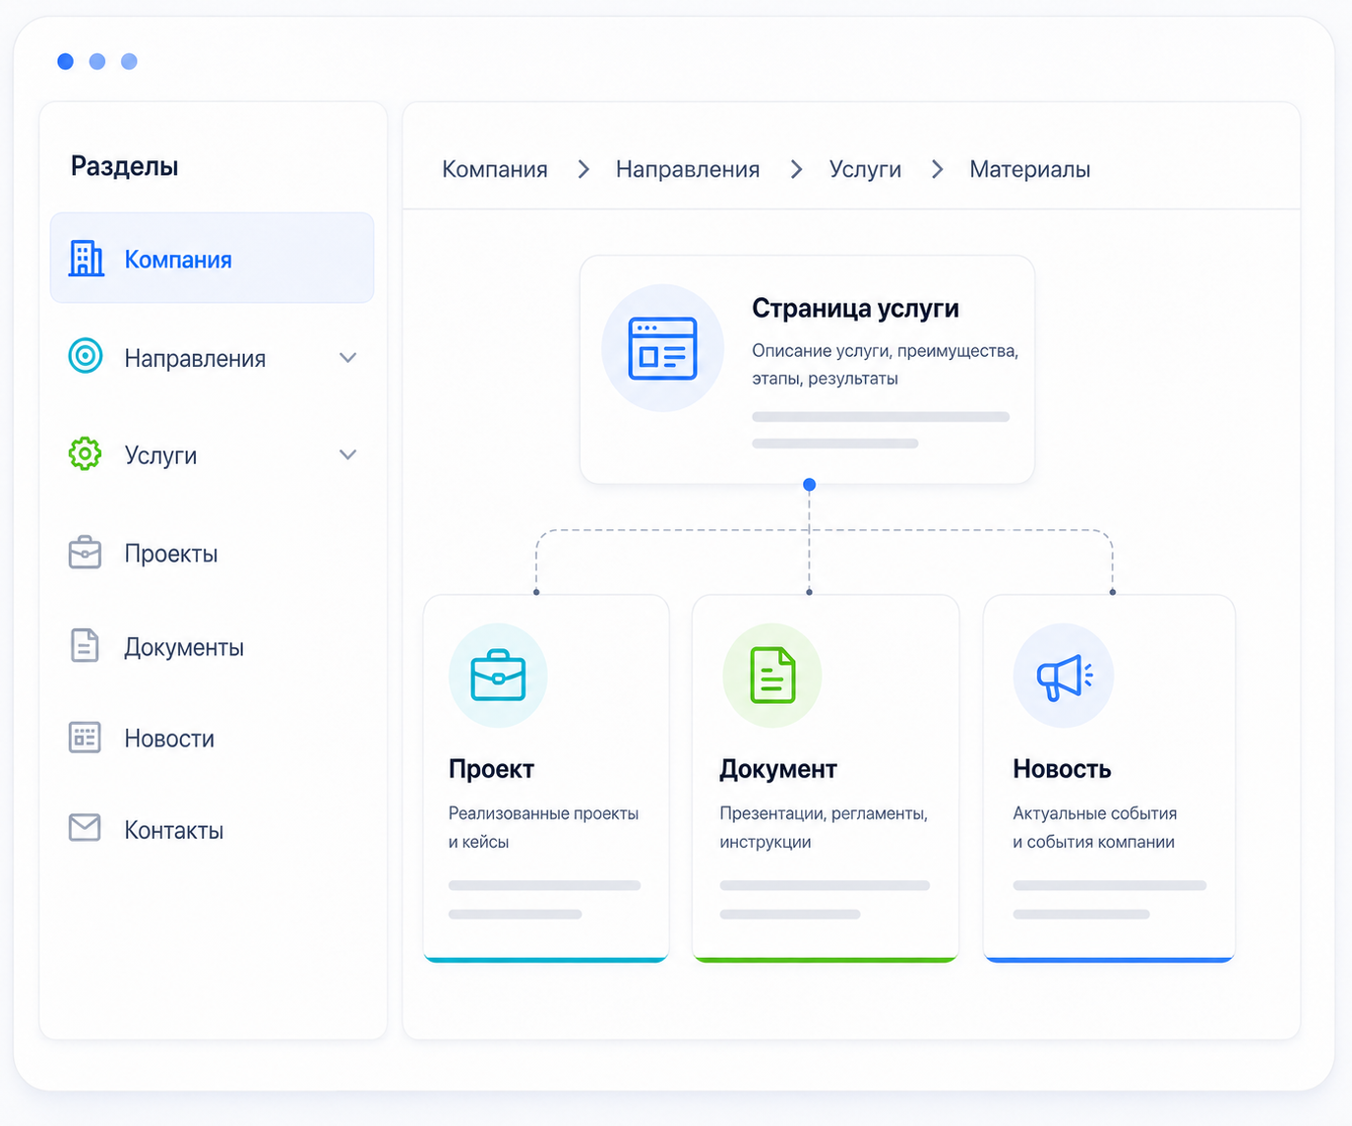Viewport: 1352px width, 1126px height.
Task: Click the building icon beside Компания in sidebar
Action: pos(86,259)
